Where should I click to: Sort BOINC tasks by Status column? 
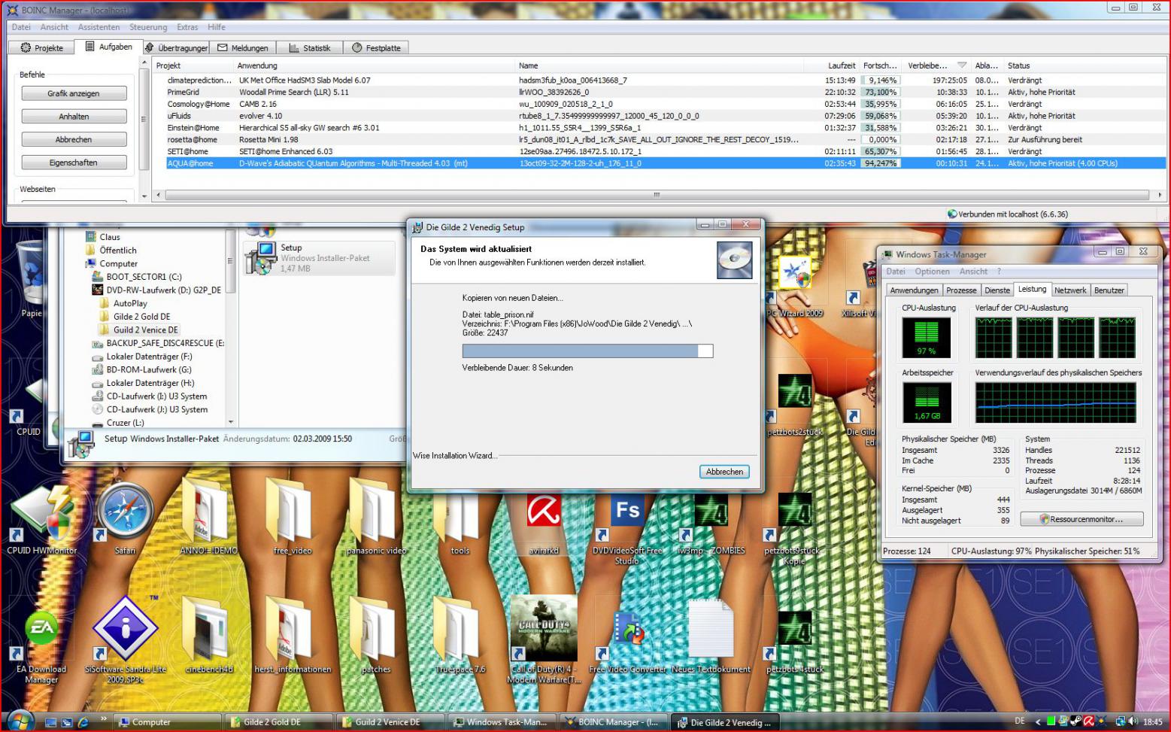click(x=1085, y=65)
